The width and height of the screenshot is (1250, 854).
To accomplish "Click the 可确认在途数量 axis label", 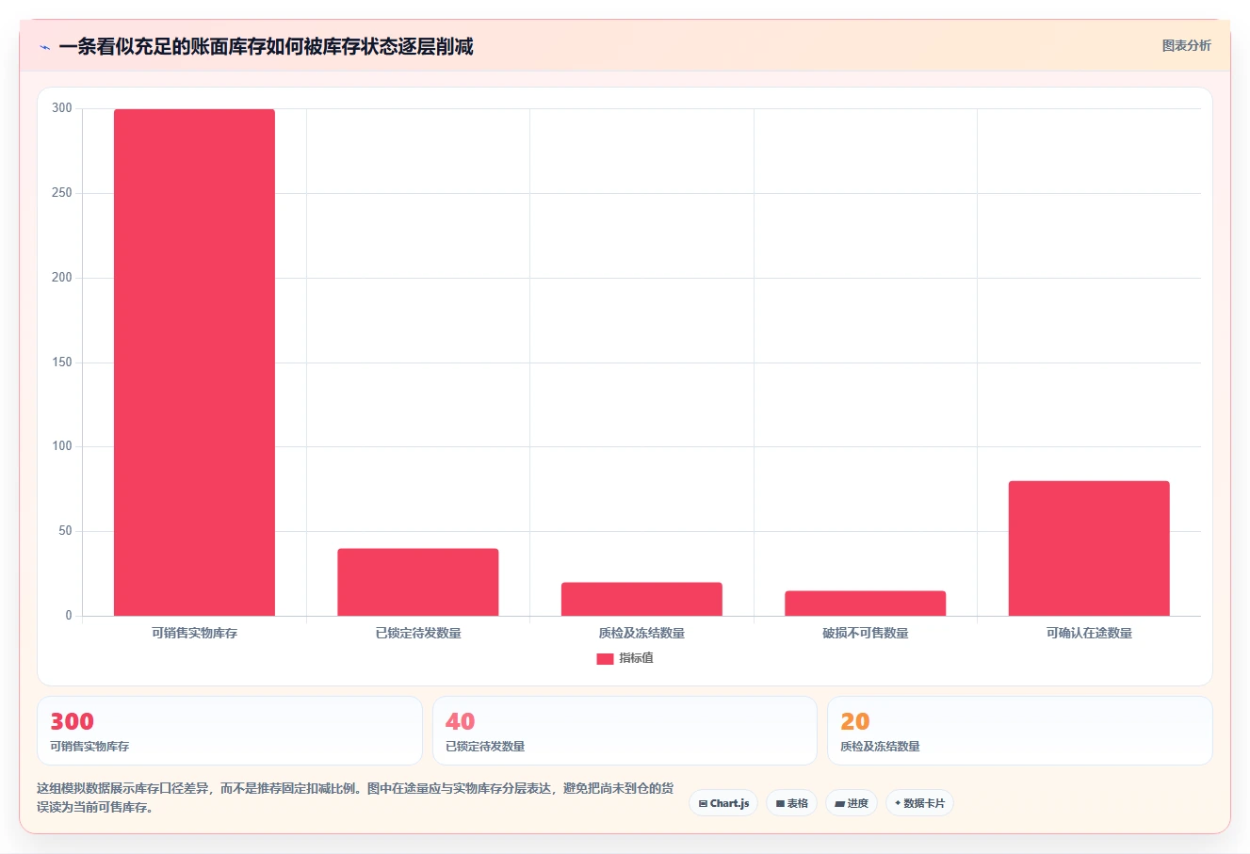I will pos(1089,634).
